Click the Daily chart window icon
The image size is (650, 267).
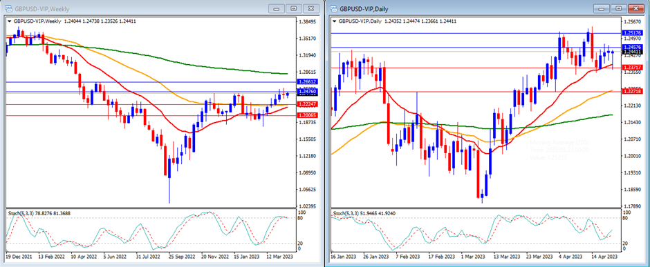tap(333, 9)
